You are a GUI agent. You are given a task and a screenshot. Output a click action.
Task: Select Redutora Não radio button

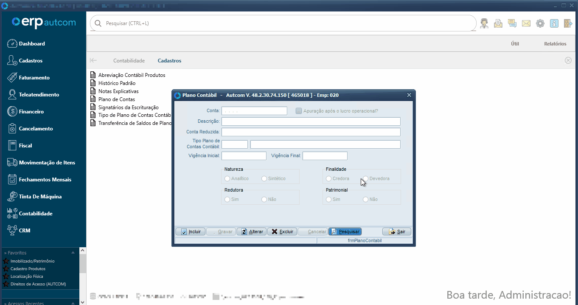point(264,199)
